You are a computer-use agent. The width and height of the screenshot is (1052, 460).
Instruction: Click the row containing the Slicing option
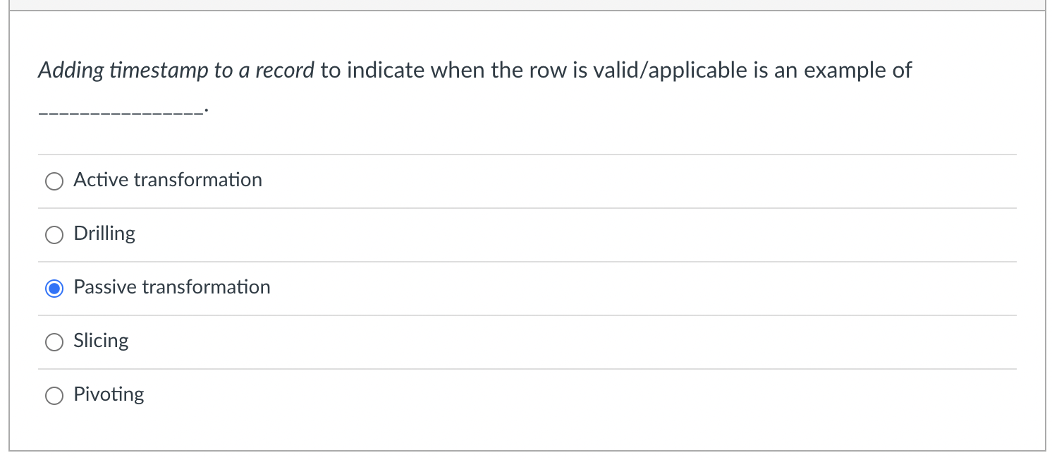point(525,341)
